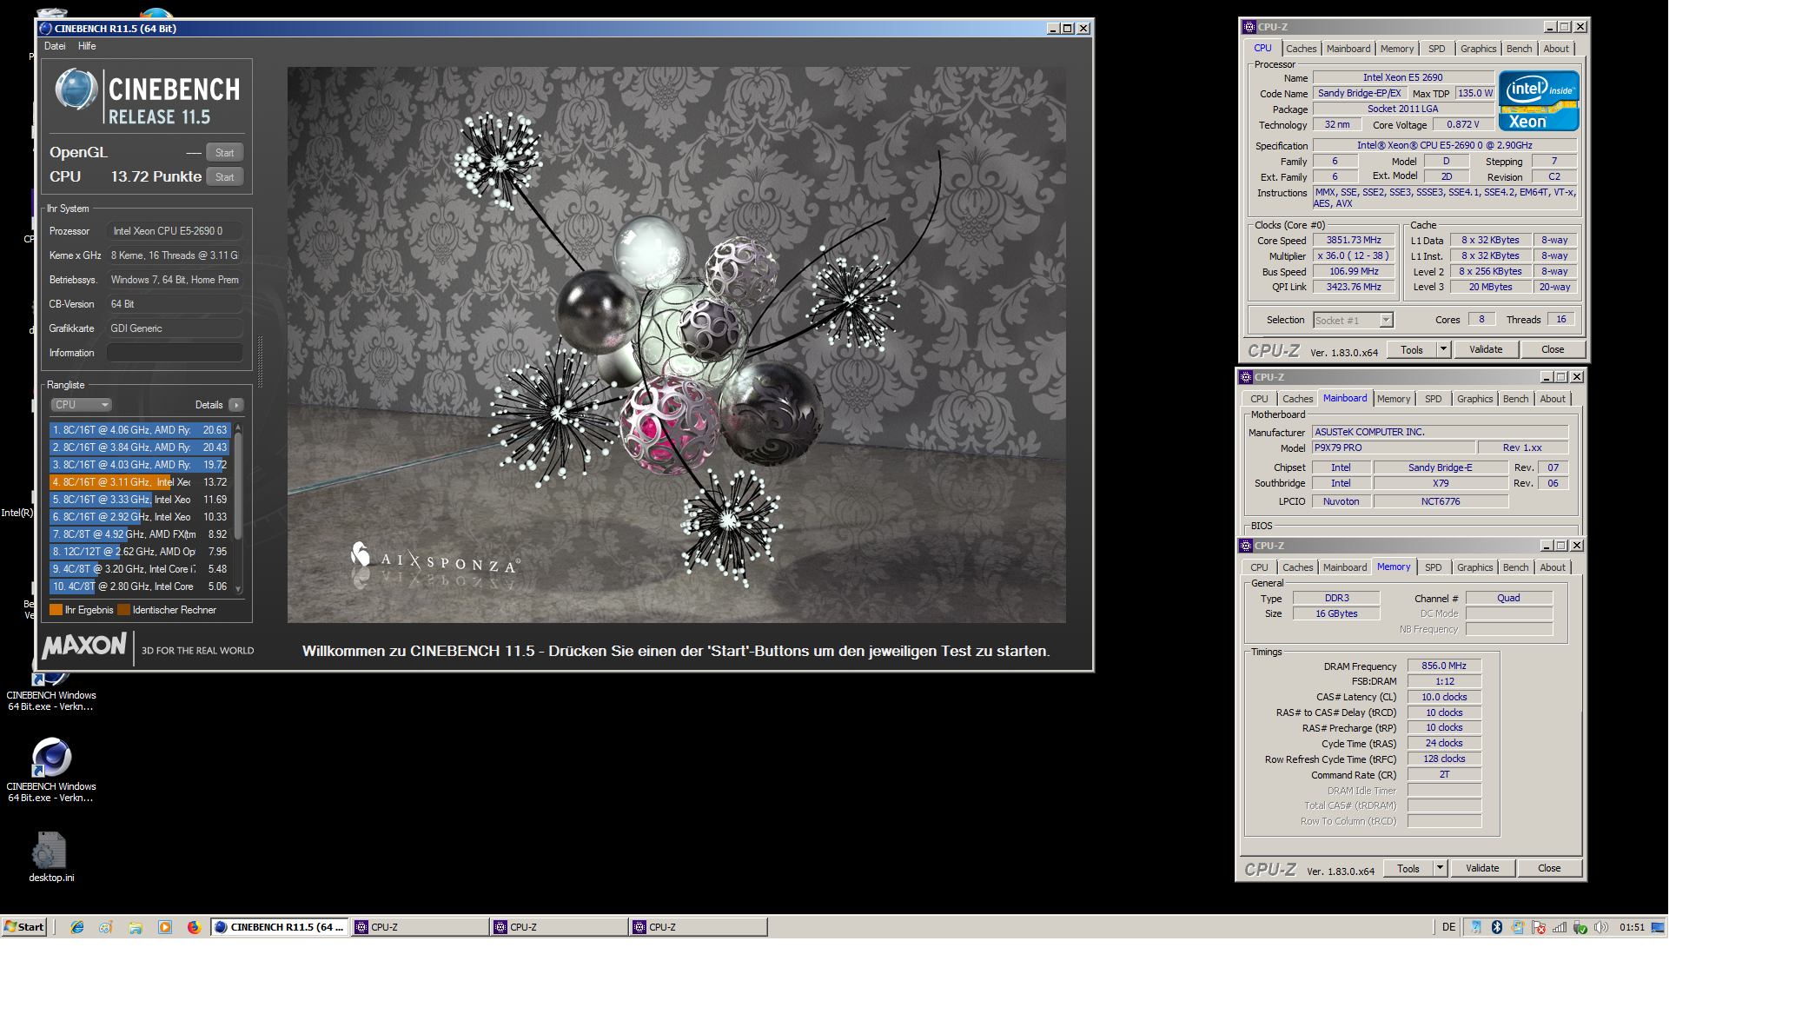
Task: Click the taskbar clock showing 01:51
Action: pos(1632,927)
